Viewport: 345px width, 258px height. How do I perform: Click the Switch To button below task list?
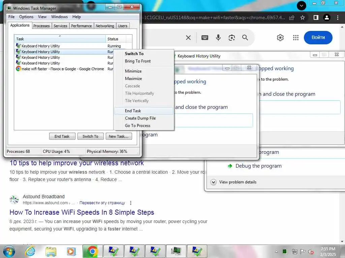click(90, 136)
